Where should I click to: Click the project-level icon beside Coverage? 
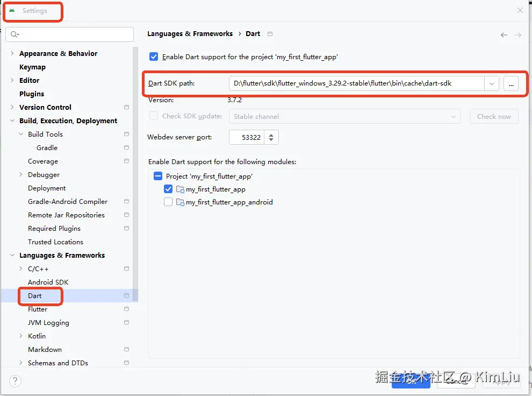tap(127, 161)
